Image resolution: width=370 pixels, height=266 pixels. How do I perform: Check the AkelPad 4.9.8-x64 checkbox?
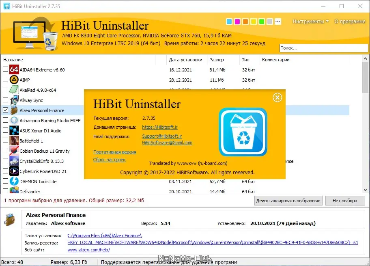click(5, 90)
